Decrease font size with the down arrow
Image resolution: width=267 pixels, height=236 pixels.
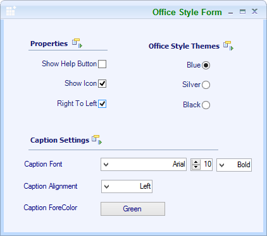(196, 167)
